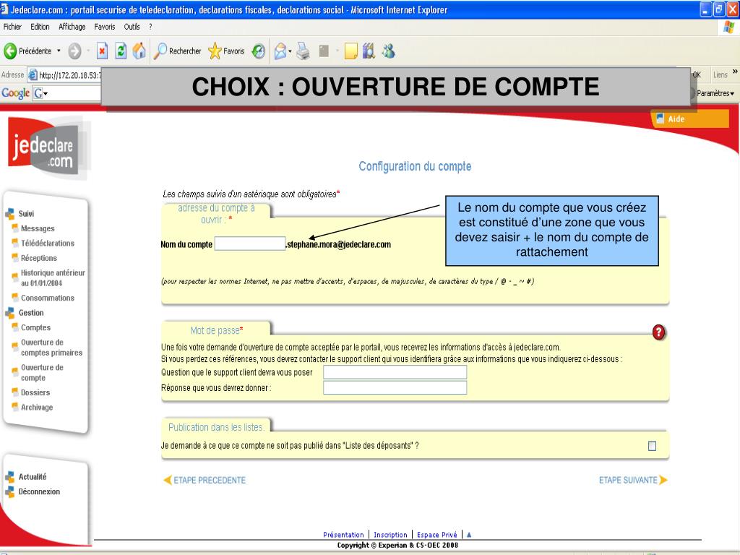The width and height of the screenshot is (740, 555).
Task: Open the Edition menu
Action: pyautogui.click(x=40, y=27)
